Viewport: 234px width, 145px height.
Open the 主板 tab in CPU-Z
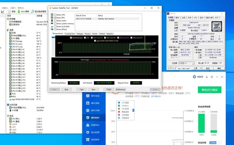183,17
